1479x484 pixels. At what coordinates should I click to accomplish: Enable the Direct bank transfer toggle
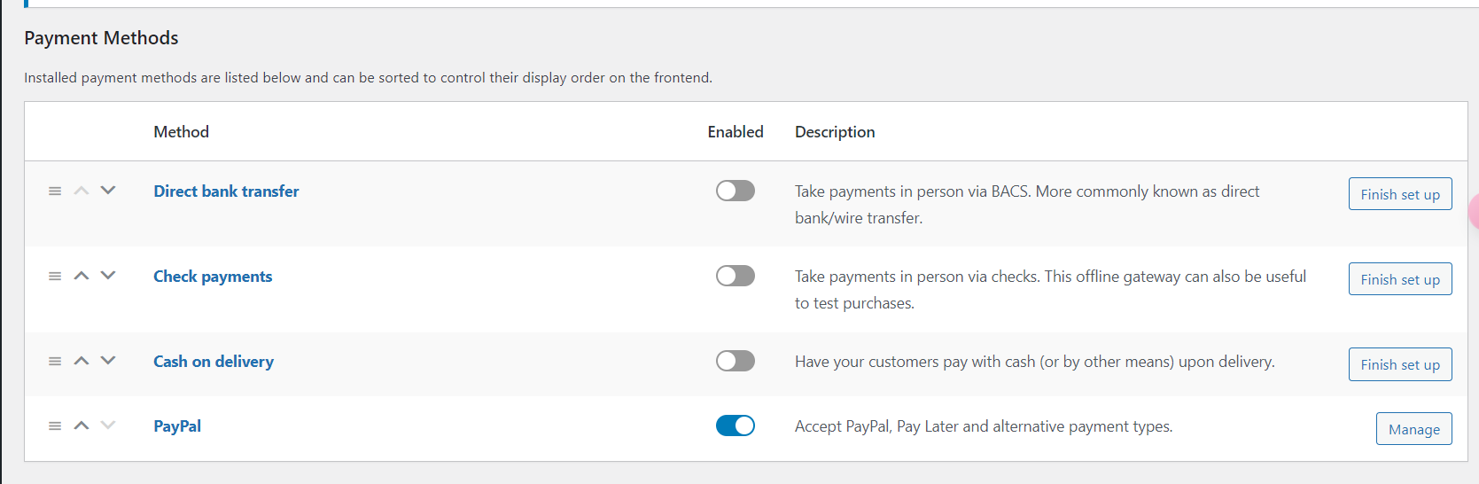[x=735, y=191]
